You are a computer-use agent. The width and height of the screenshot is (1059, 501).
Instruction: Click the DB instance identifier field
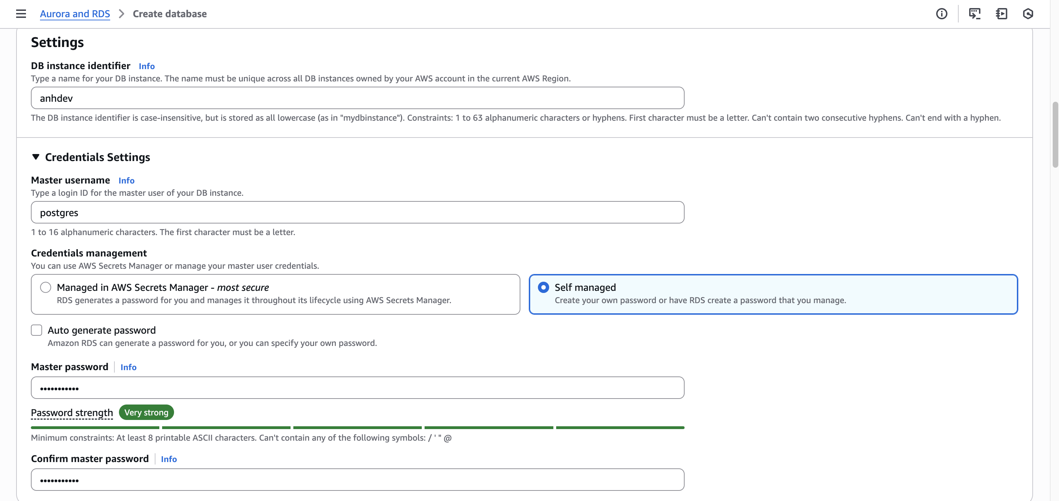click(357, 98)
